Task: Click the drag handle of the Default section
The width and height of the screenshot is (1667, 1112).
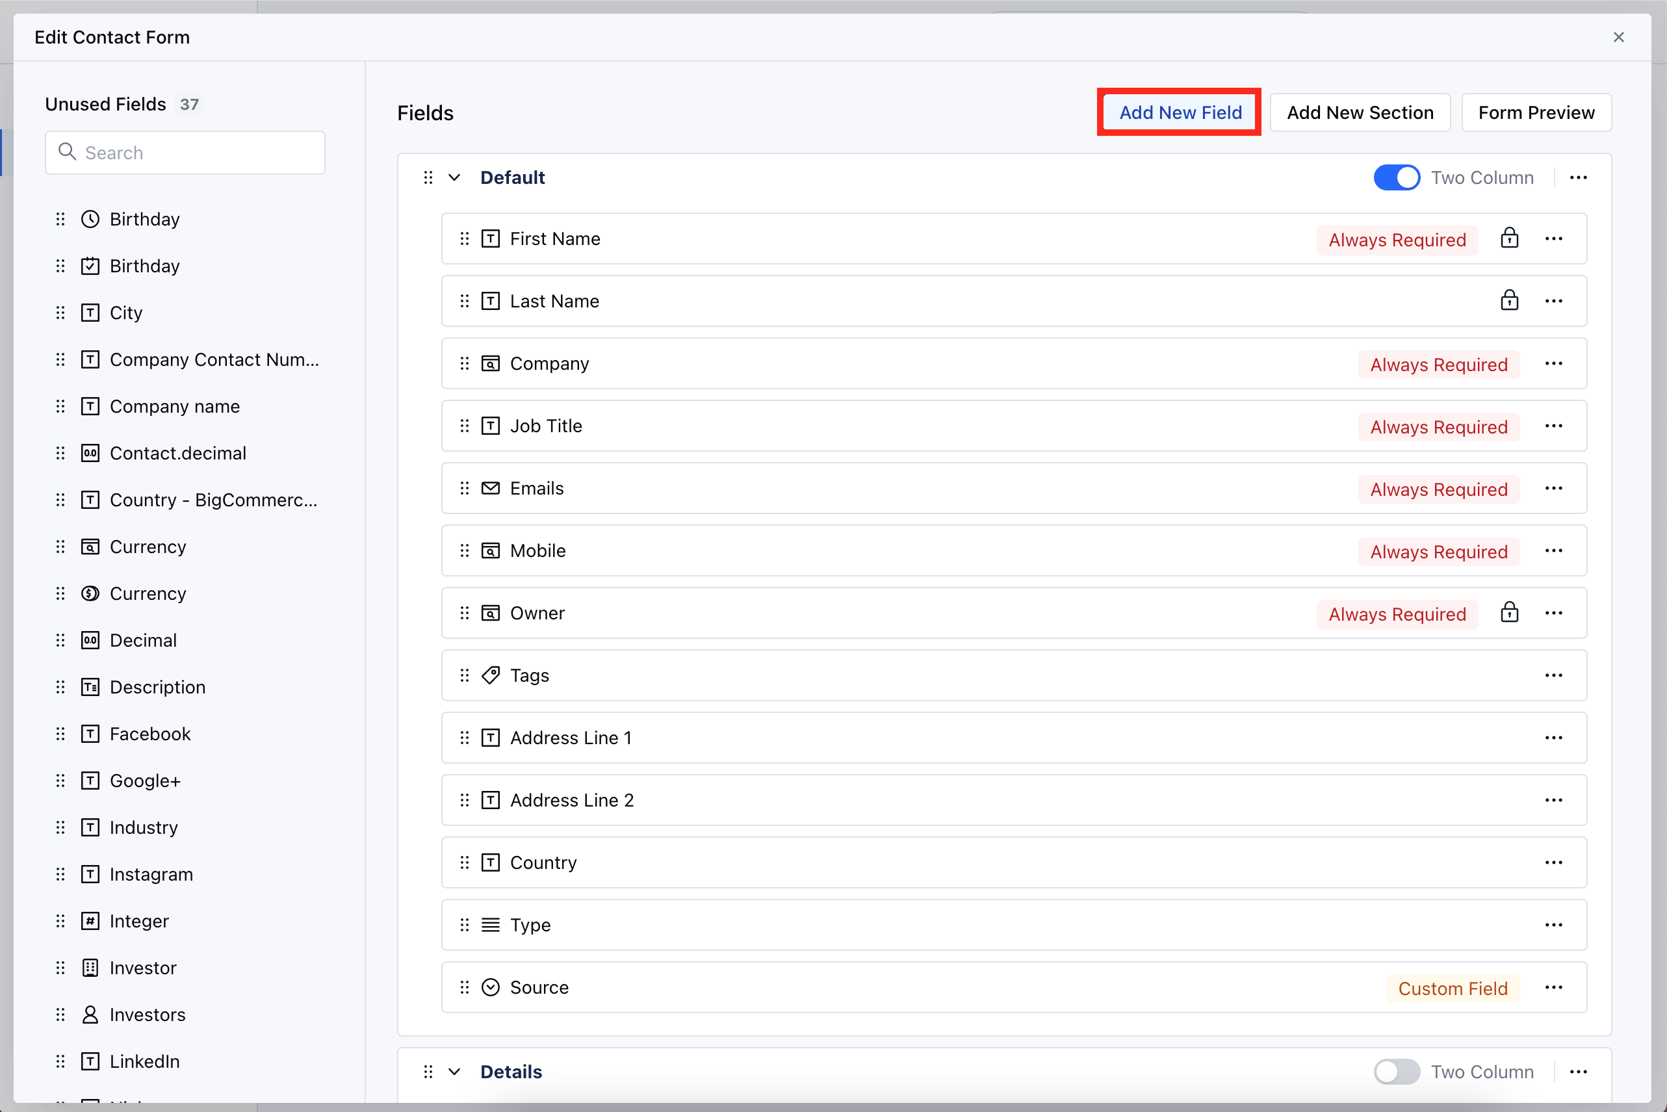Action: click(428, 178)
